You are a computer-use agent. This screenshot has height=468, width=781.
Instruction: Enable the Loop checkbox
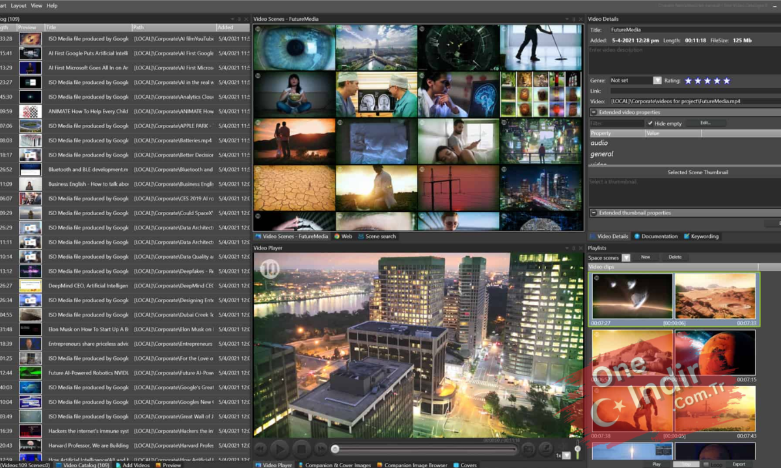coord(706,464)
